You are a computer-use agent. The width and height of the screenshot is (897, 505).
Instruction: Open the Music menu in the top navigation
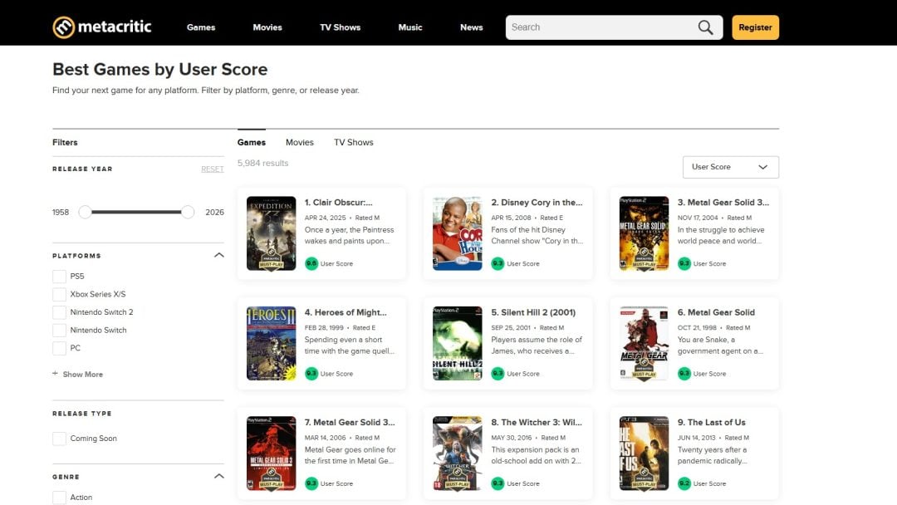click(410, 27)
